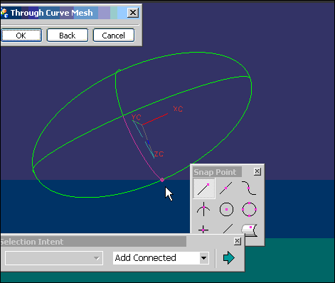335x283 pixels.
Task: Enable the Control Point snap icon
Action: [249, 188]
